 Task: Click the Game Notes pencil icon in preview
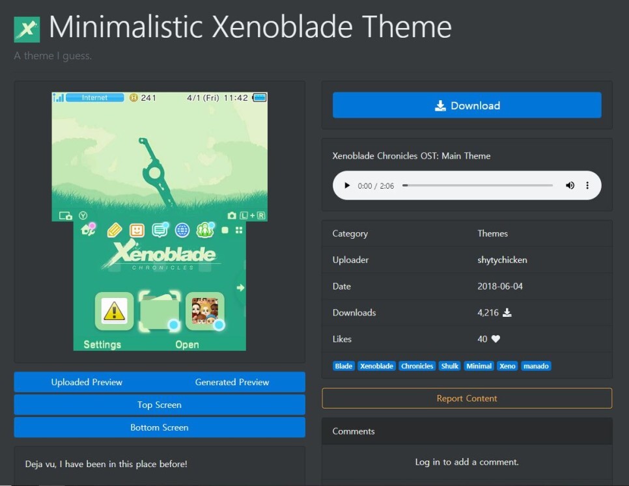pyautogui.click(x=115, y=230)
